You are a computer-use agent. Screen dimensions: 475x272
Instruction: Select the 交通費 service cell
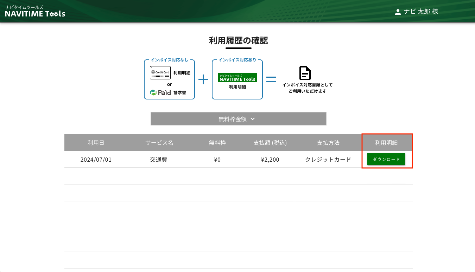click(159, 160)
